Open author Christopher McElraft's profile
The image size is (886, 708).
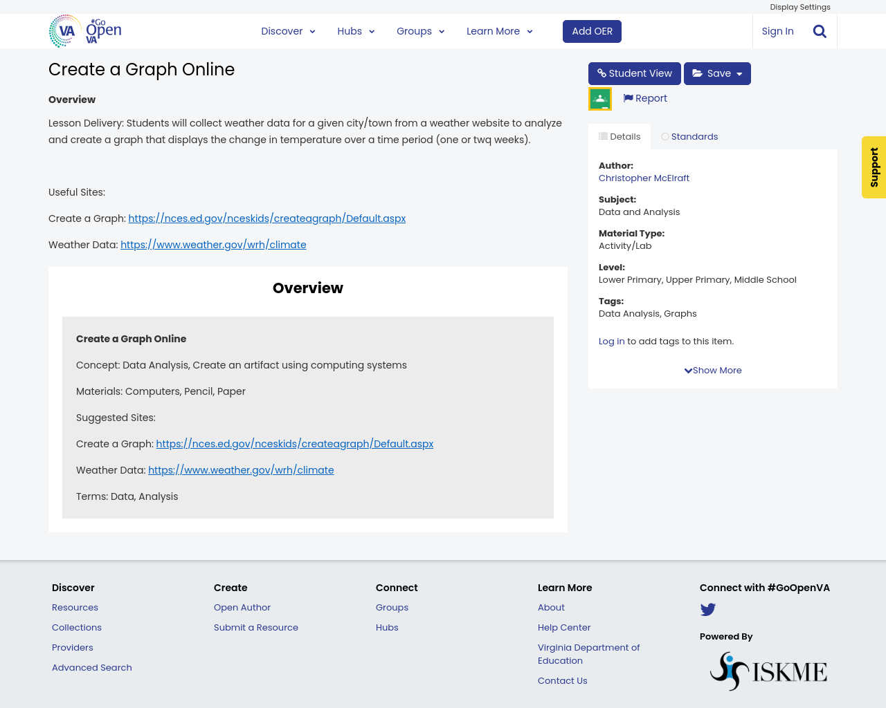644,178
